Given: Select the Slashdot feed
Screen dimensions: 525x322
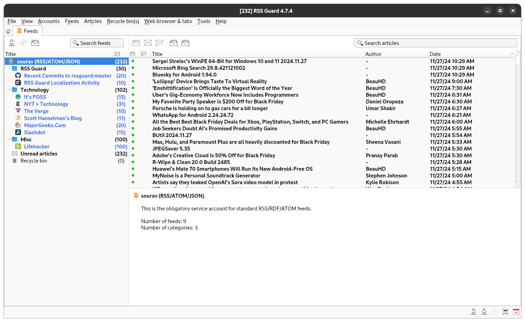Looking at the screenshot, I should coord(34,132).
